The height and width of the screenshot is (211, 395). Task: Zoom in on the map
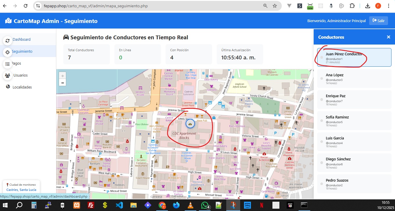[x=62, y=76]
